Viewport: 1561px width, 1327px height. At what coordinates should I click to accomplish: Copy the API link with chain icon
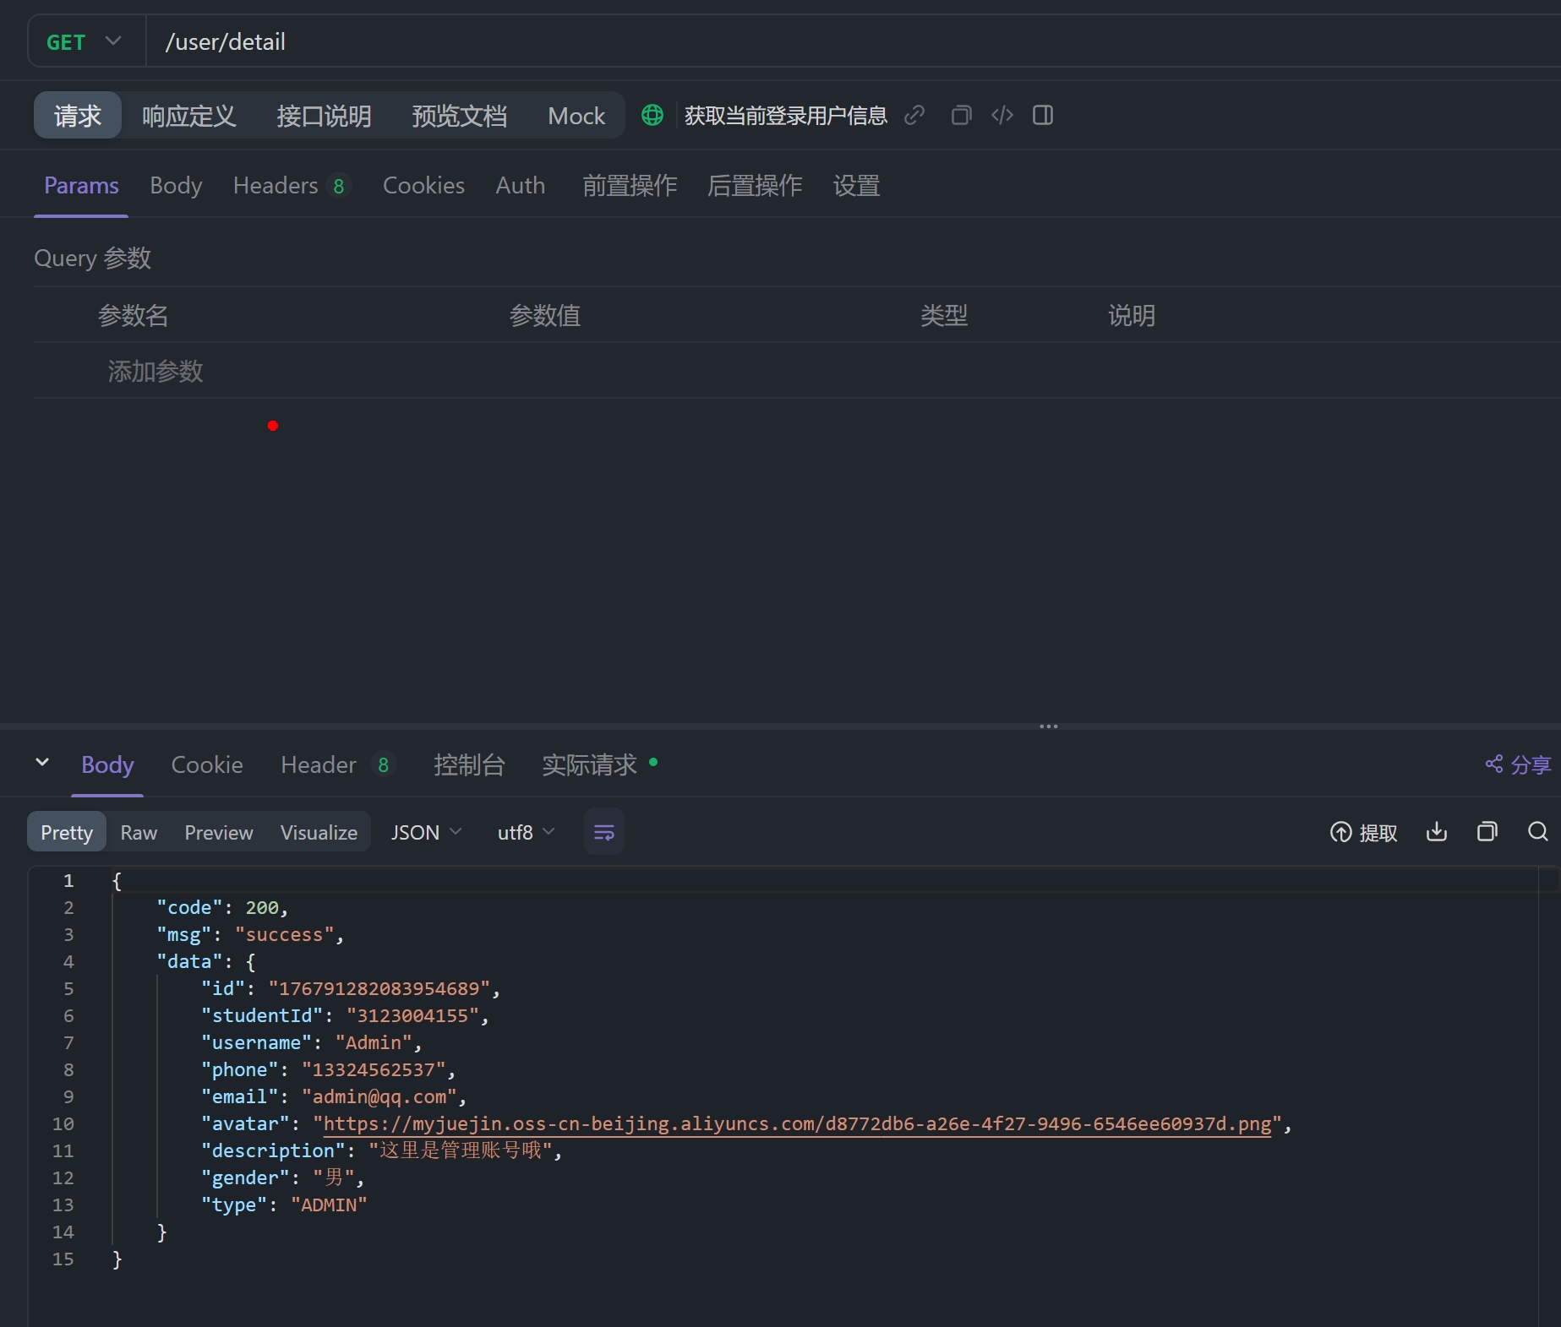[914, 115]
